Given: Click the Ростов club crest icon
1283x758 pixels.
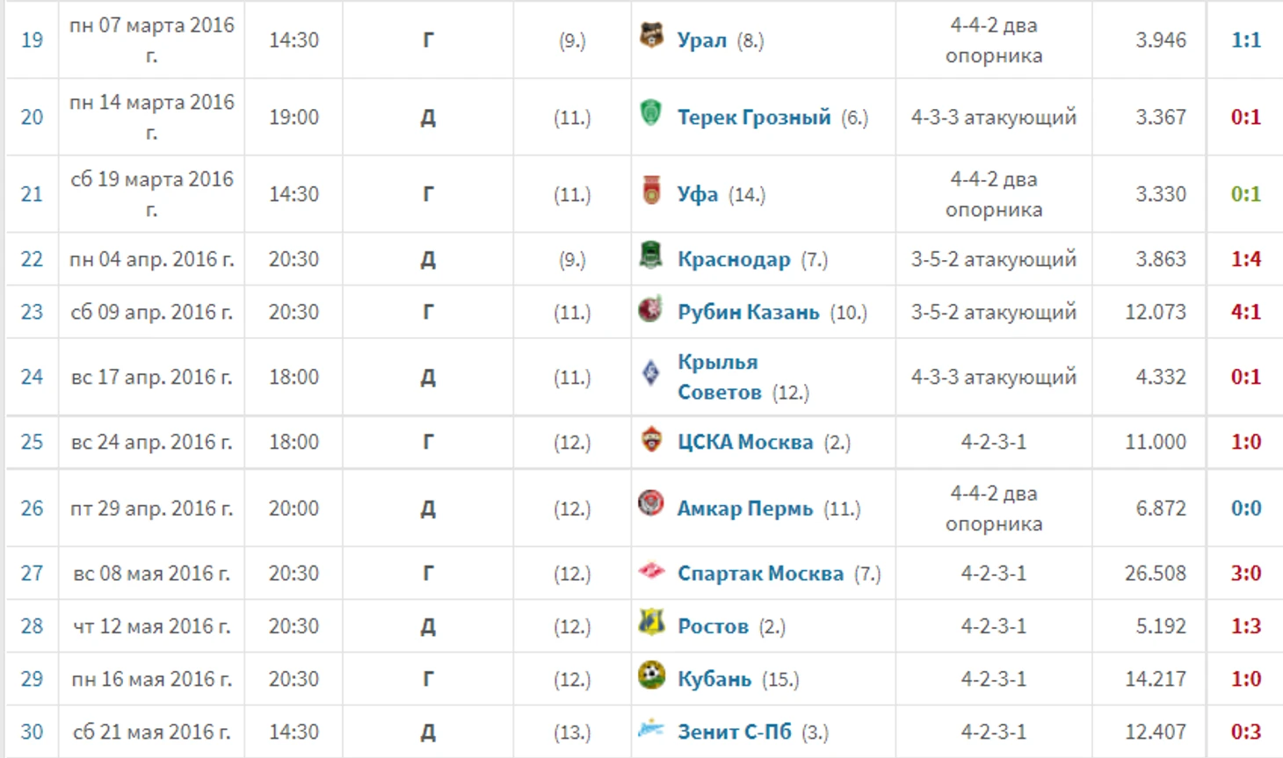Looking at the screenshot, I should tap(651, 623).
